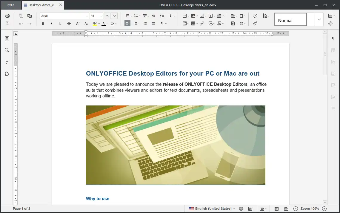Justify the paragraph text
Viewport: 340px width, 213px height.
tap(153, 23)
